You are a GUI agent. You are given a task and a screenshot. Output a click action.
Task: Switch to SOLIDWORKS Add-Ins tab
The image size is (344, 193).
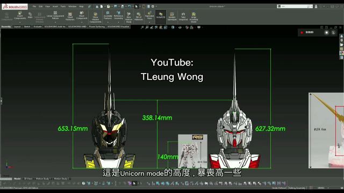point(55,27)
